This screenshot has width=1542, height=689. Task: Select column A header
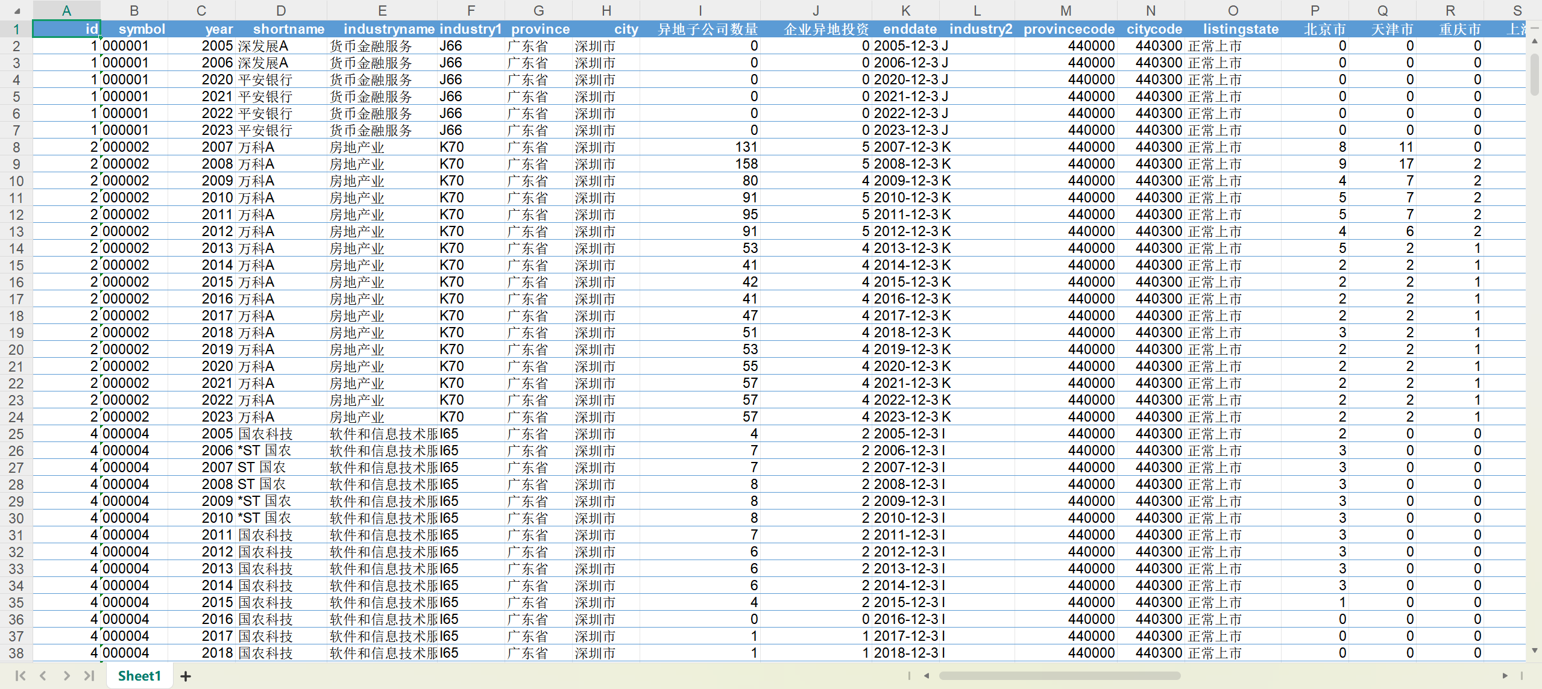66,11
